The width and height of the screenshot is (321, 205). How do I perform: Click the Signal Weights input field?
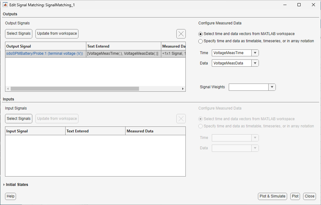pyautogui.click(x=249, y=87)
